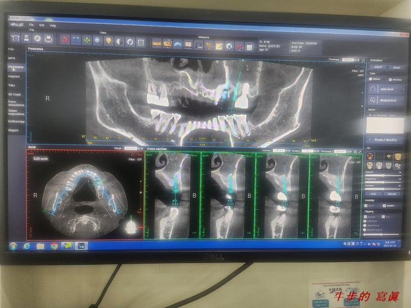Select the green pan arrows tool
This screenshot has height=308, width=411.
(x=87, y=40)
